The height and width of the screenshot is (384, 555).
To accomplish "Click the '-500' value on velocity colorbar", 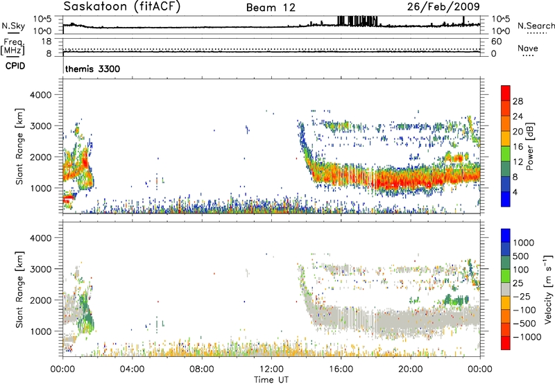I will pyautogui.click(x=524, y=323).
